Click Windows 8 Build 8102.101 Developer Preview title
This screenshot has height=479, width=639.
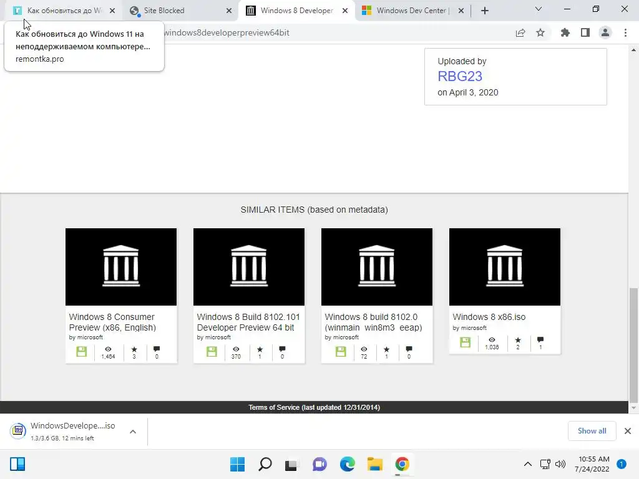click(248, 322)
